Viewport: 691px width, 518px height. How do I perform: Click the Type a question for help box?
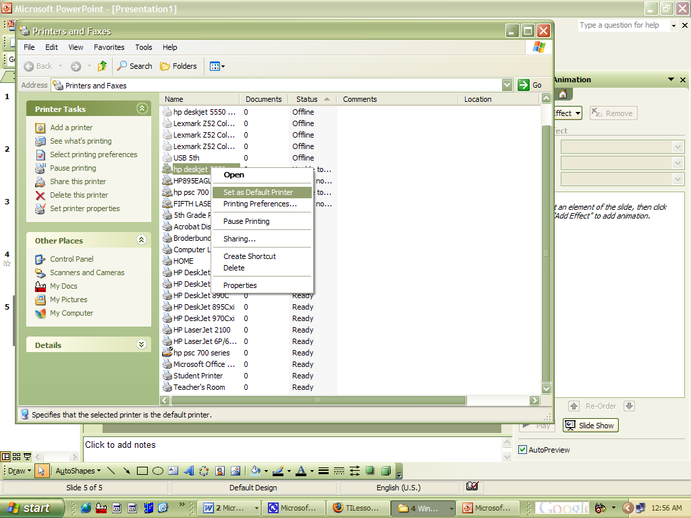coord(624,26)
